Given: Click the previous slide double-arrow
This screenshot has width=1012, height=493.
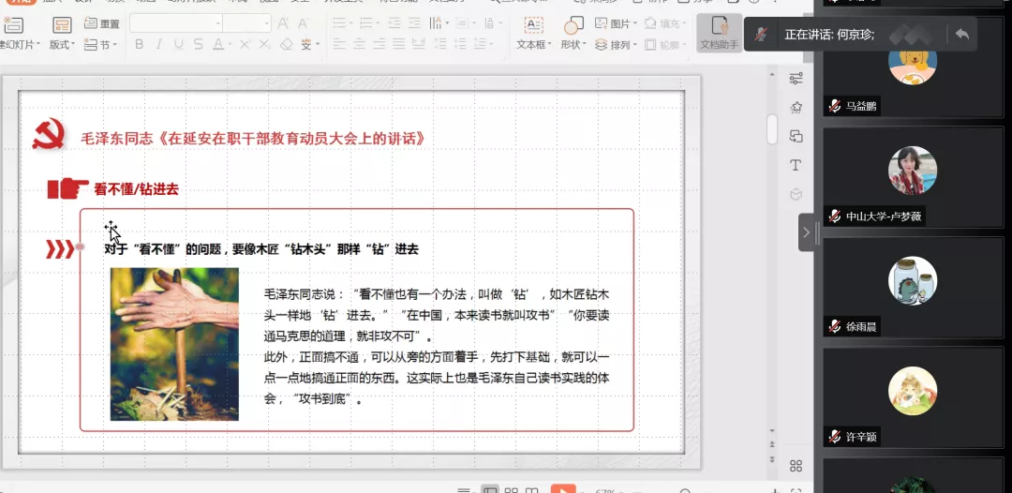Looking at the screenshot, I should (772, 445).
